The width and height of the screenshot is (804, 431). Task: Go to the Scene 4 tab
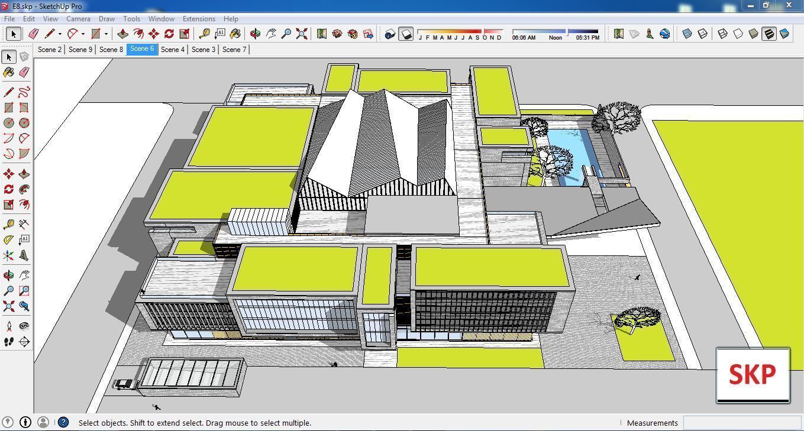pos(173,49)
